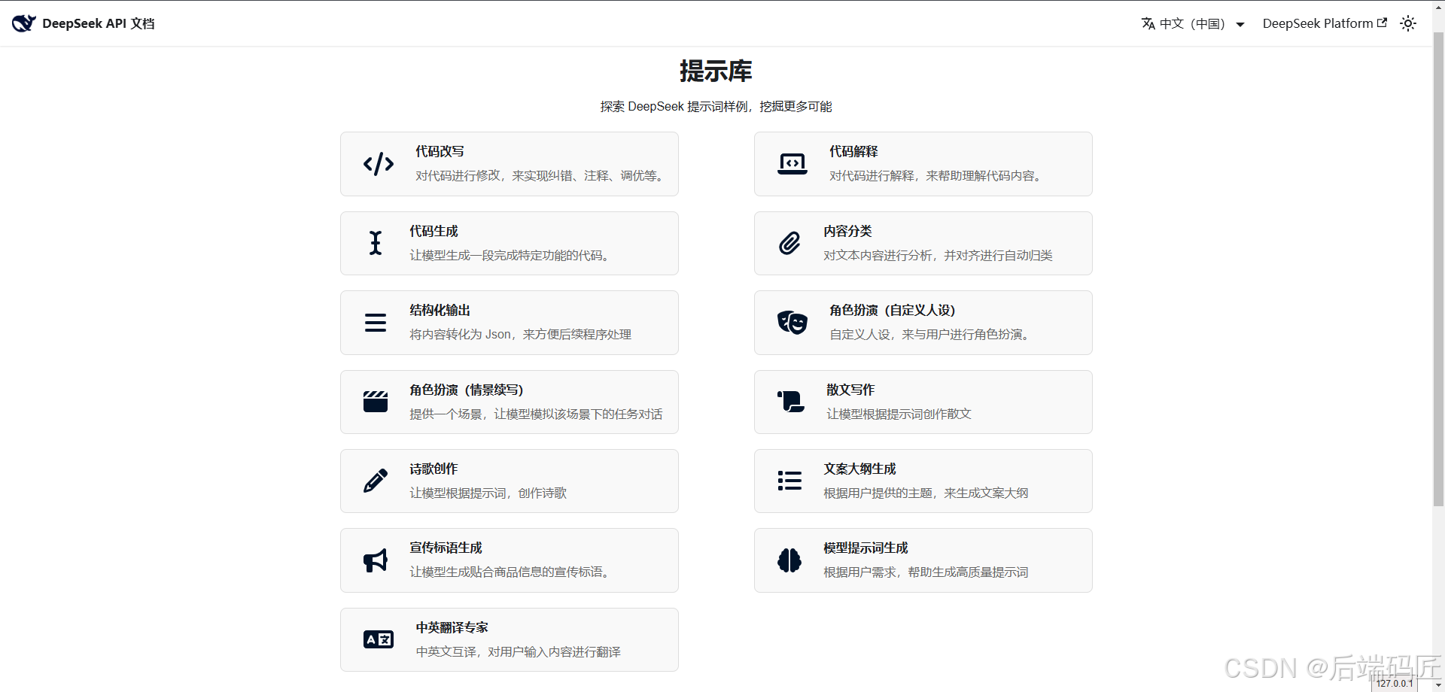Open the 代码生成 card title

tap(433, 231)
